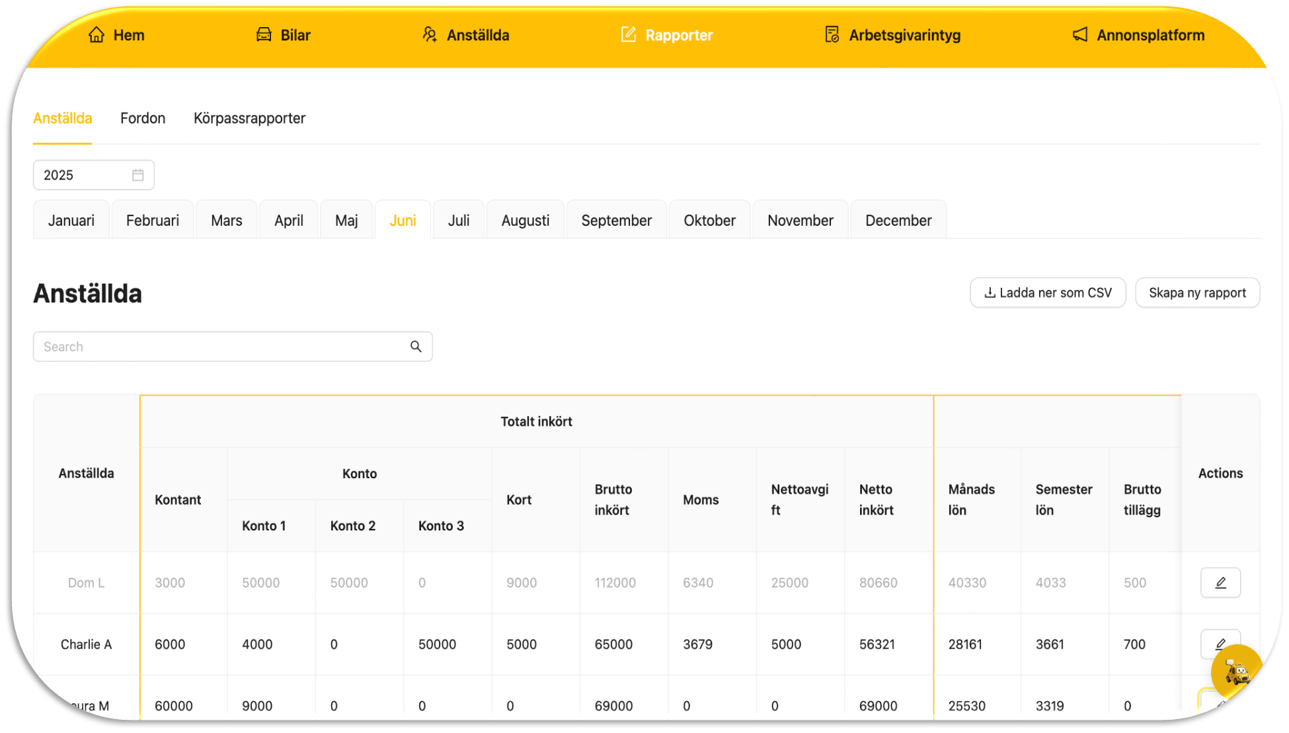Viewport: 1289px width, 733px height.
Task: Click the search magnifier icon
Action: pyautogui.click(x=416, y=347)
